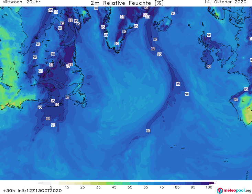Click the '14. Oktober 2020' date text
Image resolution: width=252 pixels, height=194 pixels.
(225, 2)
